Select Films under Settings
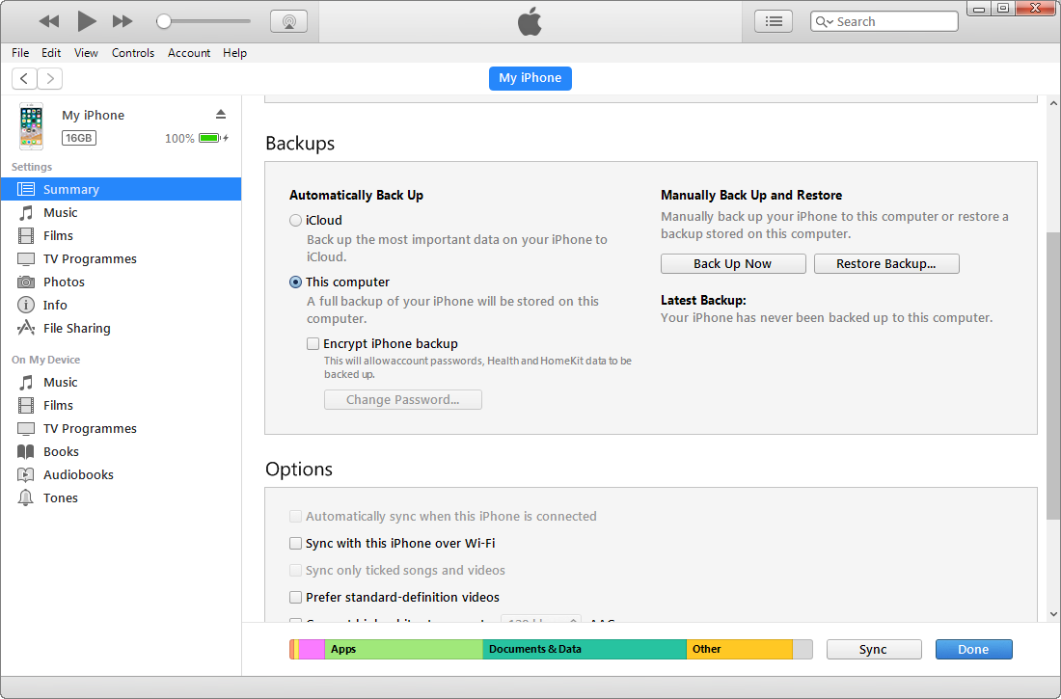The width and height of the screenshot is (1061, 699). (122, 235)
